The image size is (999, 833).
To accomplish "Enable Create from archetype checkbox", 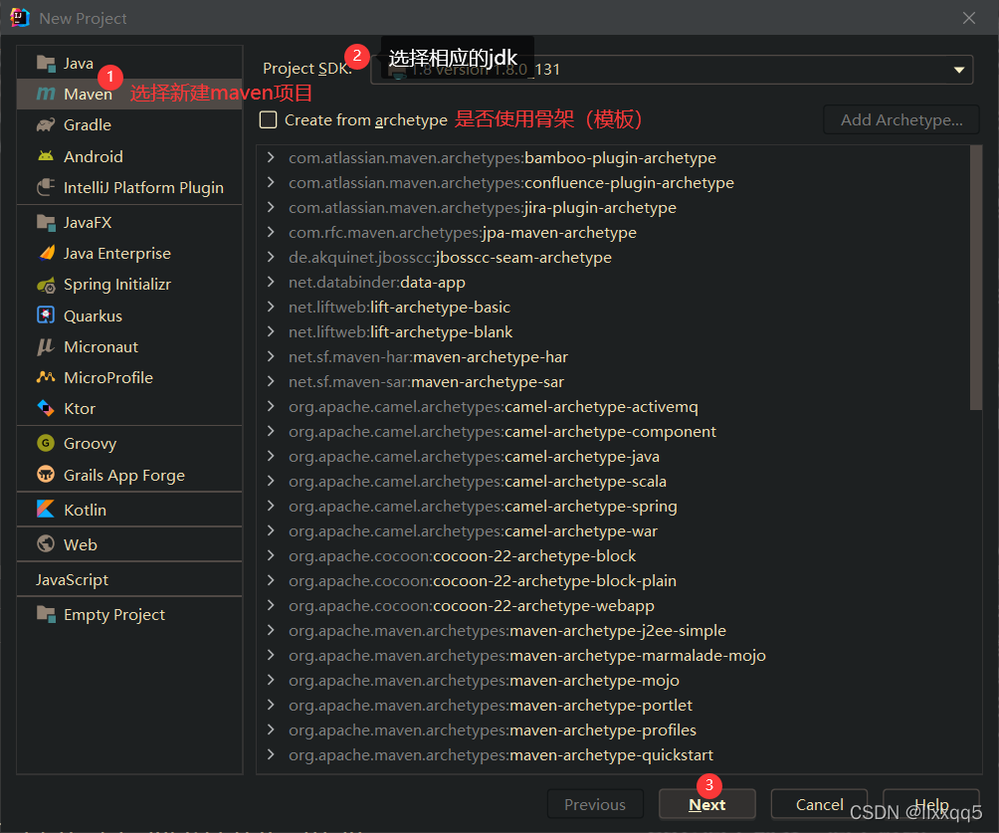I will 269,119.
